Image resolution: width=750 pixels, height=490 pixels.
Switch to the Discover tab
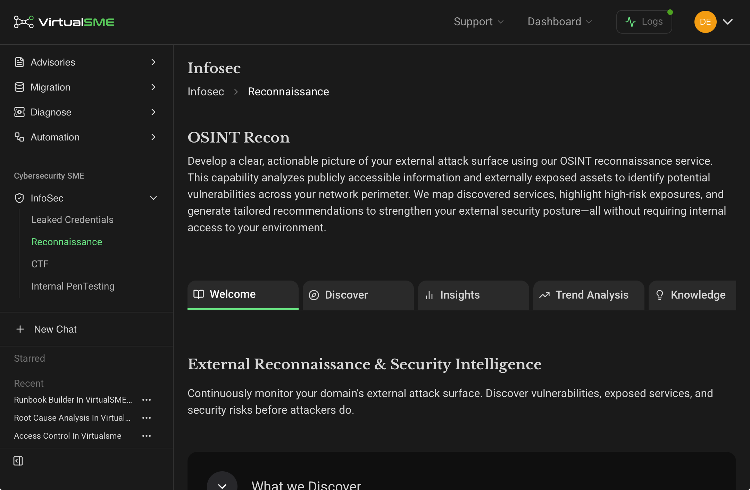click(x=358, y=295)
